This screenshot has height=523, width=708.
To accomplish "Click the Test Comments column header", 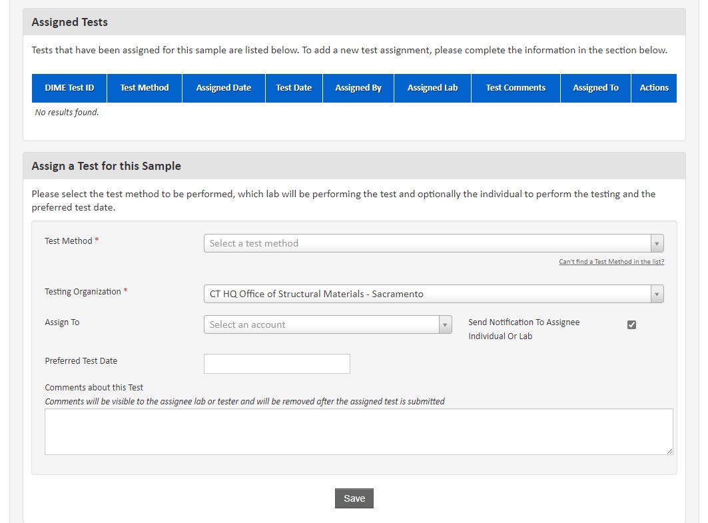I will tap(516, 88).
